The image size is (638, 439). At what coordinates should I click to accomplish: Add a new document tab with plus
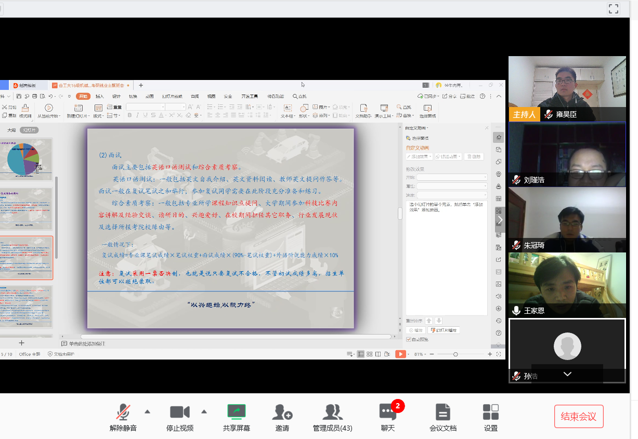[x=141, y=85]
